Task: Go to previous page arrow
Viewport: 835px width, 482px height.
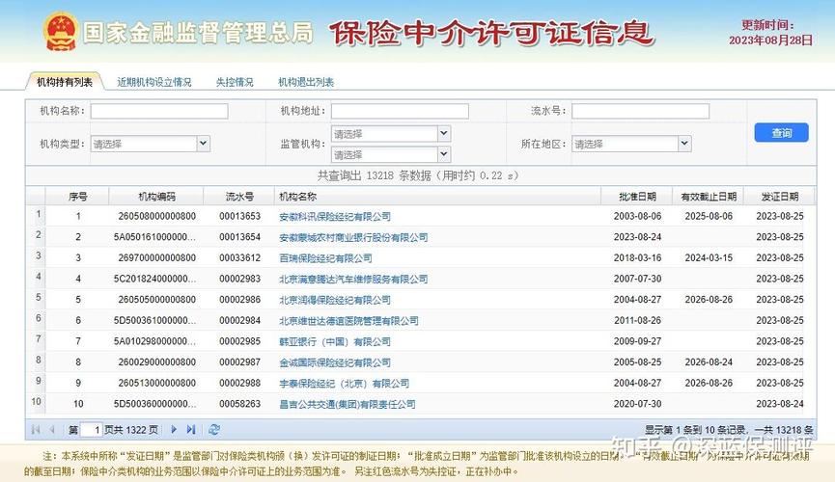Action: click(52, 429)
